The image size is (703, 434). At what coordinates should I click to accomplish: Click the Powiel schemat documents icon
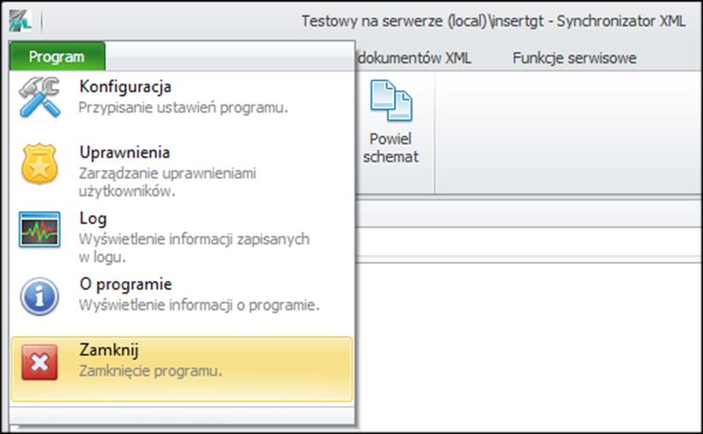[x=391, y=100]
